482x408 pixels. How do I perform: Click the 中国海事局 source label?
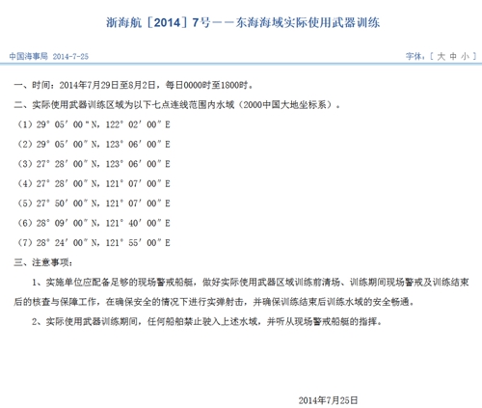28,57
